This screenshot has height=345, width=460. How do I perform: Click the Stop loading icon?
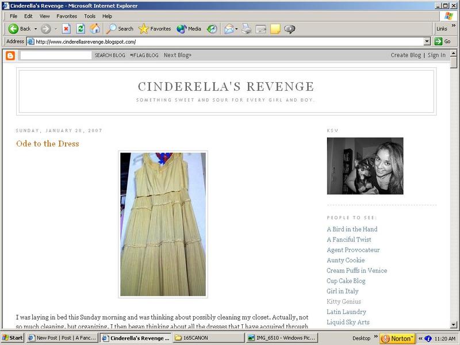pyautogui.click(x=66, y=28)
